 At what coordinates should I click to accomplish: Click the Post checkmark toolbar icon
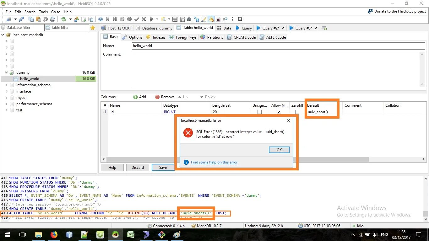(x=137, y=19)
